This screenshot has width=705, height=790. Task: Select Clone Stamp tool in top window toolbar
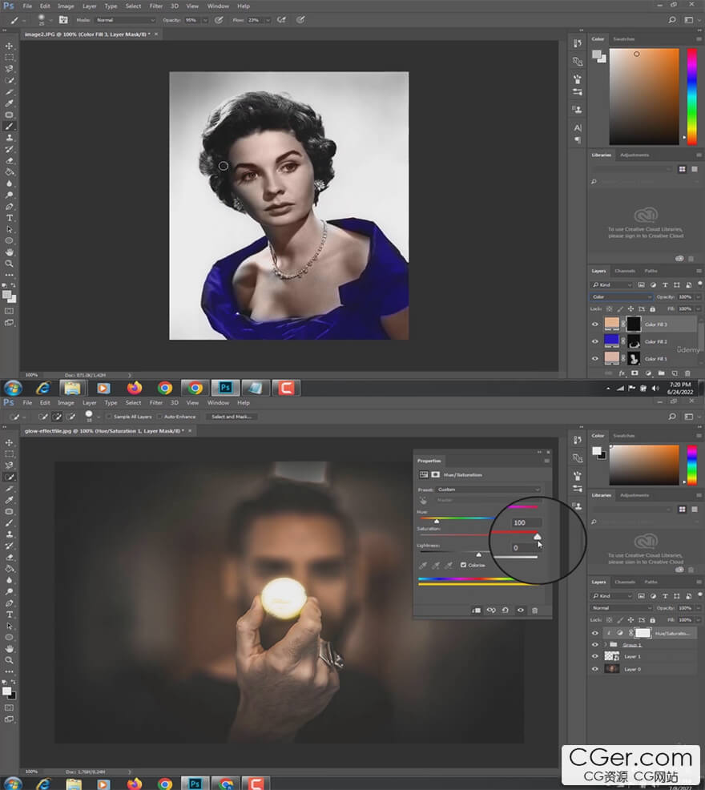coord(9,138)
